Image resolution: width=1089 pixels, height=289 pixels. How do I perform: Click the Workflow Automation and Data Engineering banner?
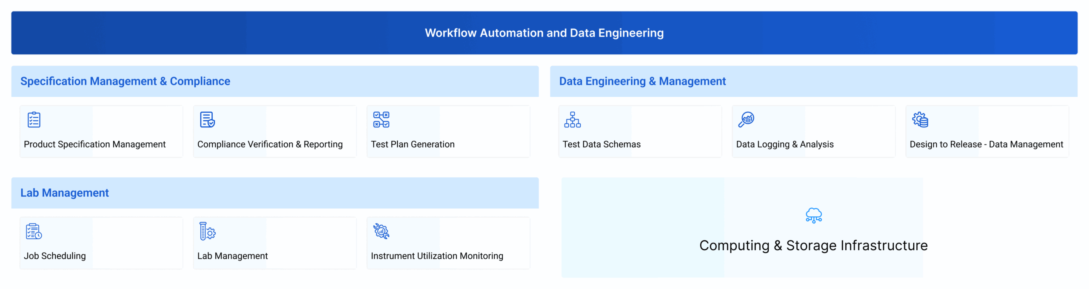(x=544, y=33)
